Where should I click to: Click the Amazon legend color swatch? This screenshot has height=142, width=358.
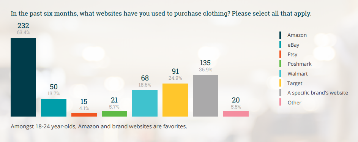(280, 35)
